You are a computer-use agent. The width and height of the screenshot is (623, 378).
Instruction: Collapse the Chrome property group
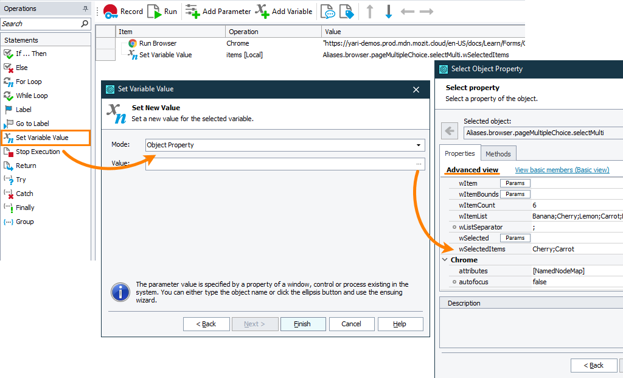(x=444, y=260)
